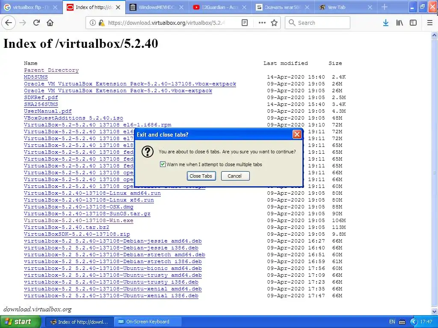Download Debian stretch i386.deb
This screenshot has width=438, height=328.
[113, 262]
